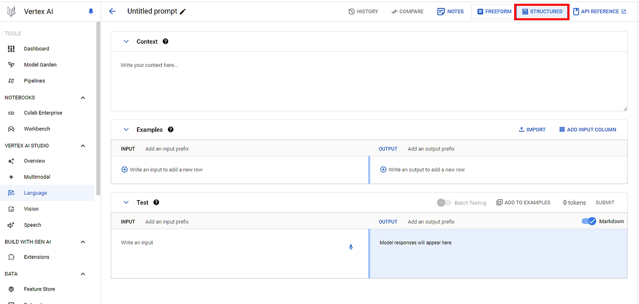
Task: Switch to Freeform prompt tab
Action: pyautogui.click(x=494, y=11)
